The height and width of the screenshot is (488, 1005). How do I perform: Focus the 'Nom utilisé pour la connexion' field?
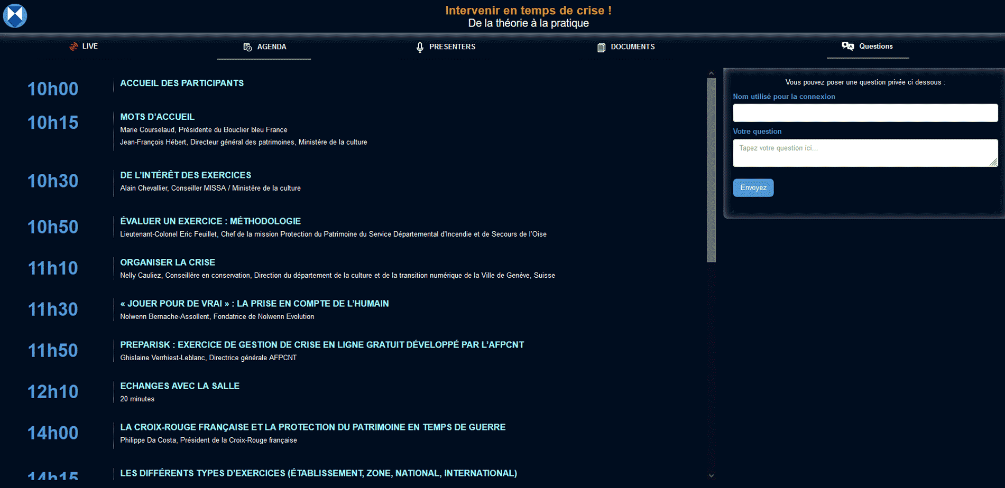pos(865,113)
